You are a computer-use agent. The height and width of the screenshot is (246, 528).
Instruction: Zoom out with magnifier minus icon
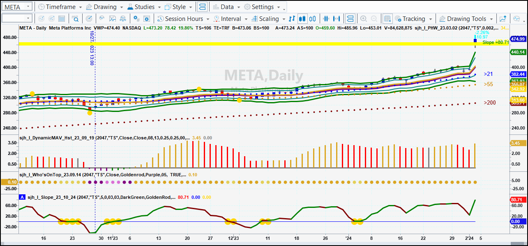[374, 19]
